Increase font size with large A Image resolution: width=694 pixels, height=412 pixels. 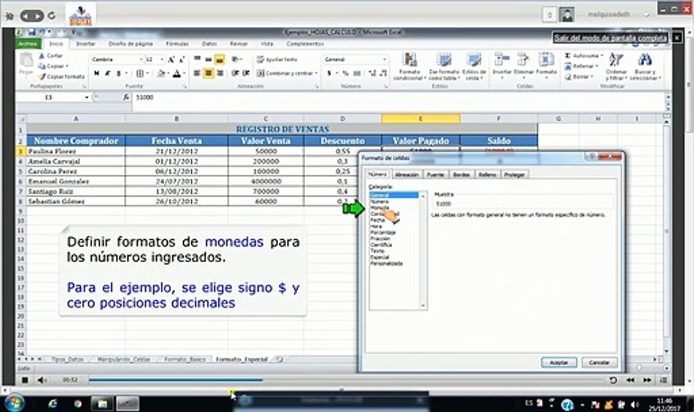click(171, 60)
